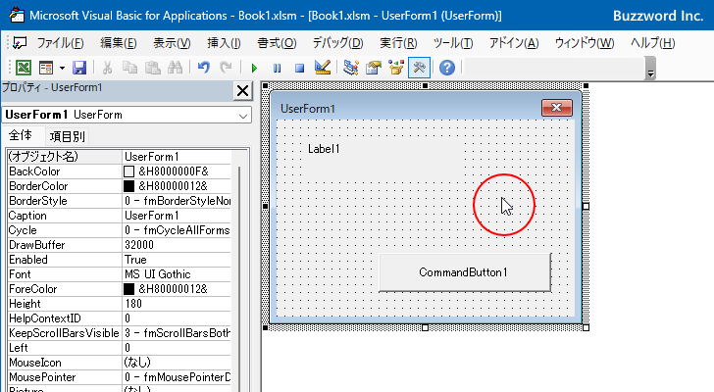Close the プロパティ - UserForm1 pane
The height and width of the screenshot is (392, 714).
242,91
